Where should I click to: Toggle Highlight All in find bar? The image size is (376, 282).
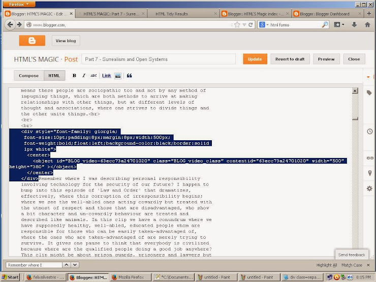(327, 265)
